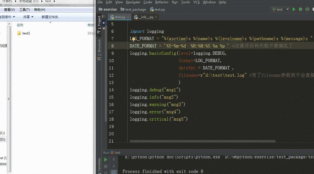The height and width of the screenshot is (174, 314).
Task: Click the Run tool window label
Action: click(x=106, y=153)
